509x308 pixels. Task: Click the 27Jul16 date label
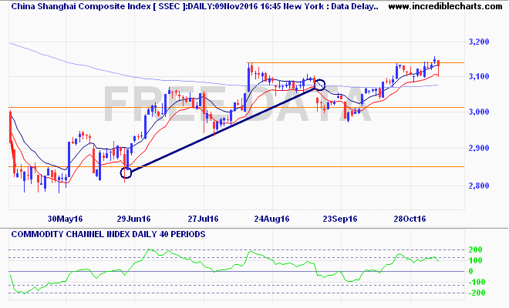tap(203, 219)
